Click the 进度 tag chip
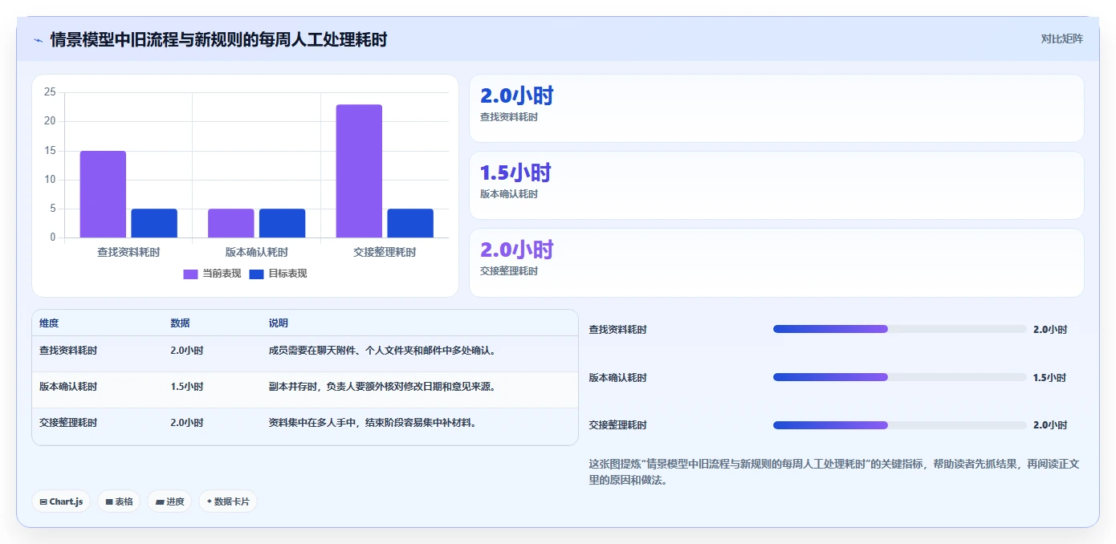Image resolution: width=1116 pixels, height=544 pixels. [169, 501]
